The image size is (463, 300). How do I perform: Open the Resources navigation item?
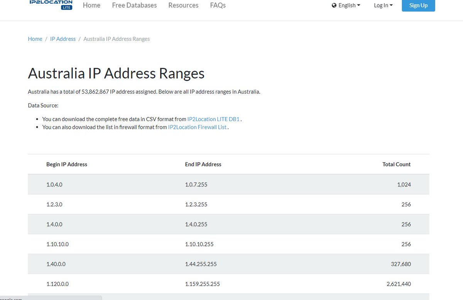(x=183, y=5)
